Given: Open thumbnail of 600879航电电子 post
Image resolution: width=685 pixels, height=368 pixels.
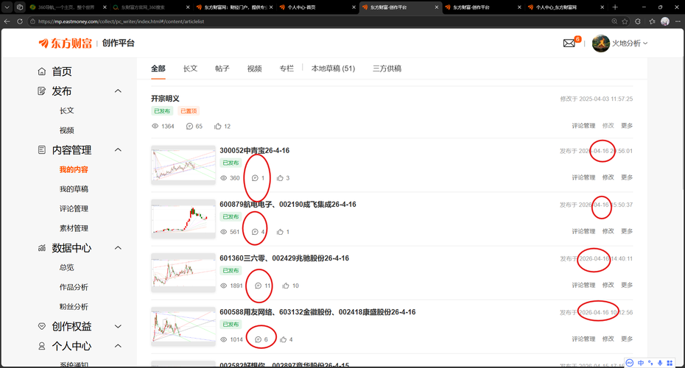Looking at the screenshot, I should 183,219.
